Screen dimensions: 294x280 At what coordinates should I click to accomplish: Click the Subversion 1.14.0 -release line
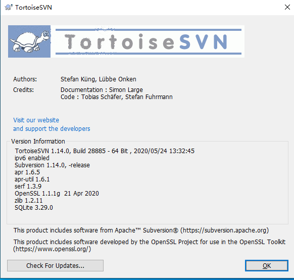(x=52, y=165)
